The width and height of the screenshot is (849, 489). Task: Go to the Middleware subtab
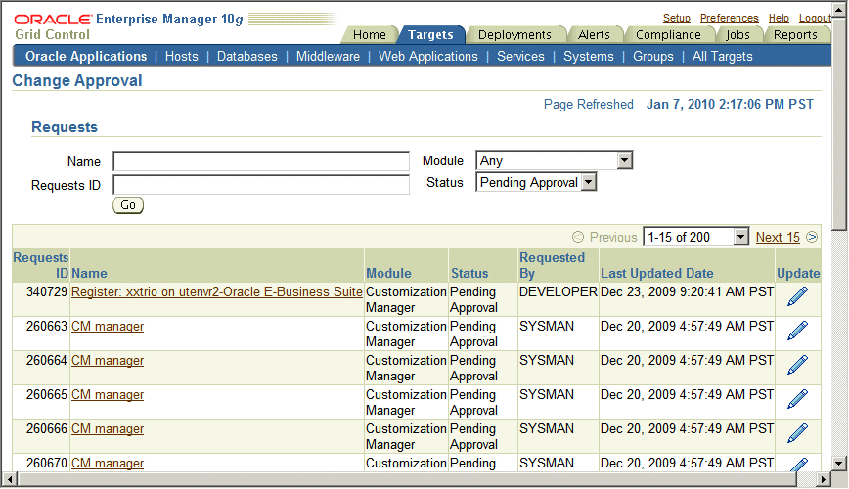click(328, 57)
